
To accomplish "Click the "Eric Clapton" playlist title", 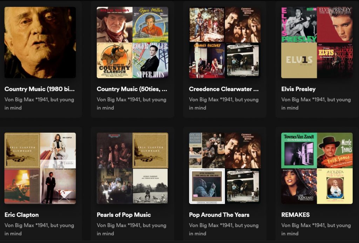I will click(x=22, y=215).
